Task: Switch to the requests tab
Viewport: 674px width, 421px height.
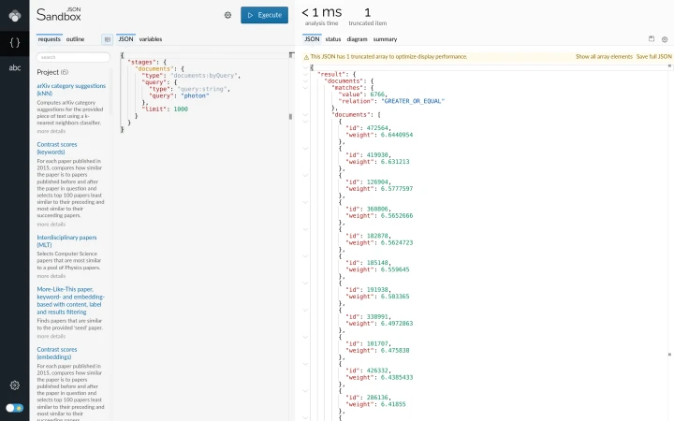Action: click(x=49, y=39)
